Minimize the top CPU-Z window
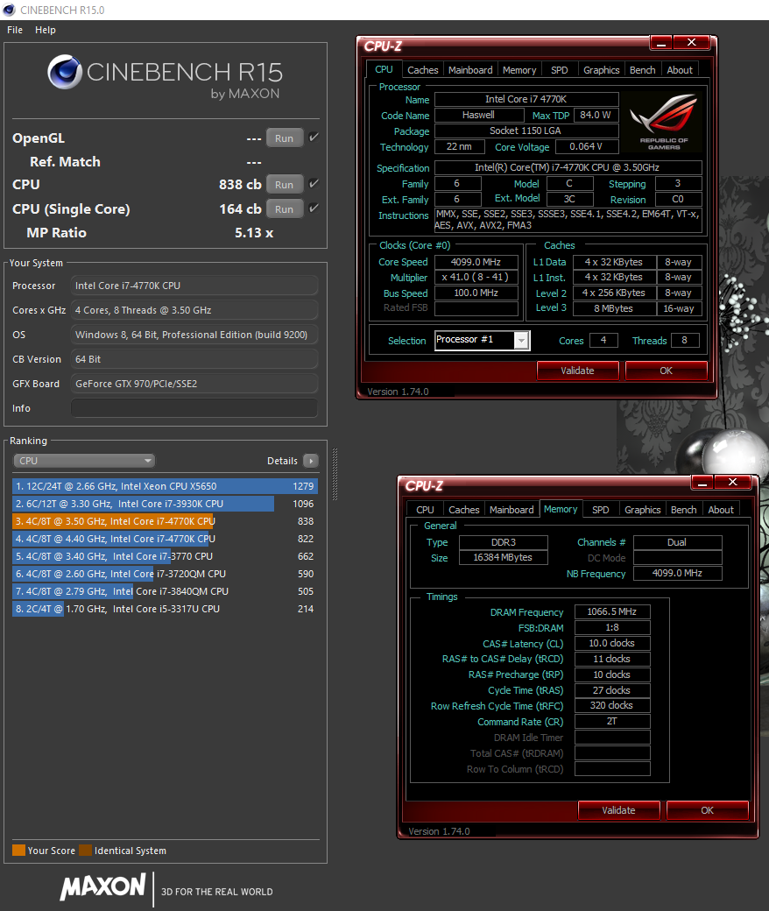The image size is (769, 911). pos(661,42)
